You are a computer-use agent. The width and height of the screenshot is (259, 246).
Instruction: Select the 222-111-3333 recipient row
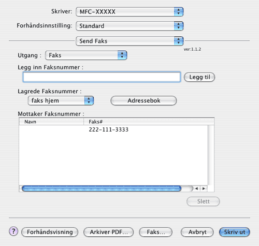[x=113, y=129]
